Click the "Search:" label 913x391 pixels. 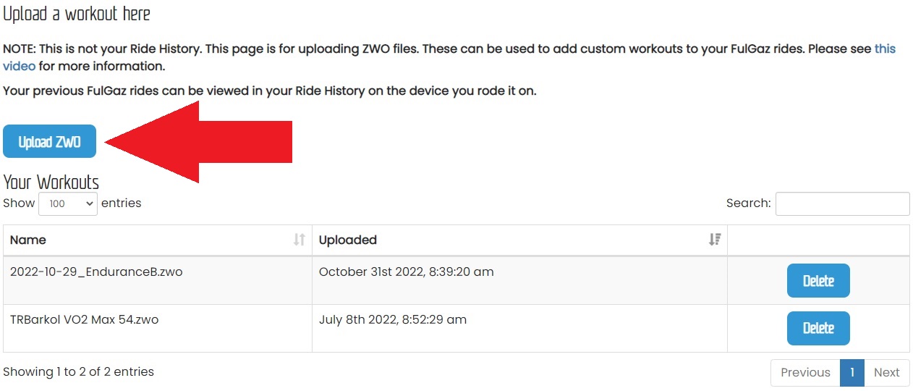click(x=748, y=203)
